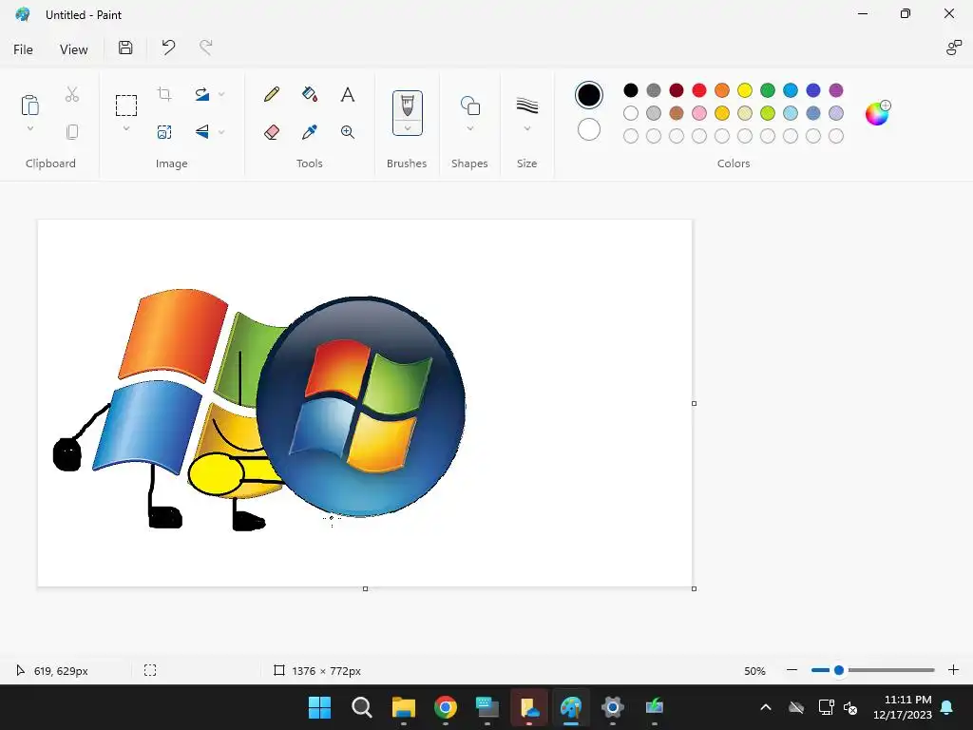Pick the red palette color

point(699,90)
